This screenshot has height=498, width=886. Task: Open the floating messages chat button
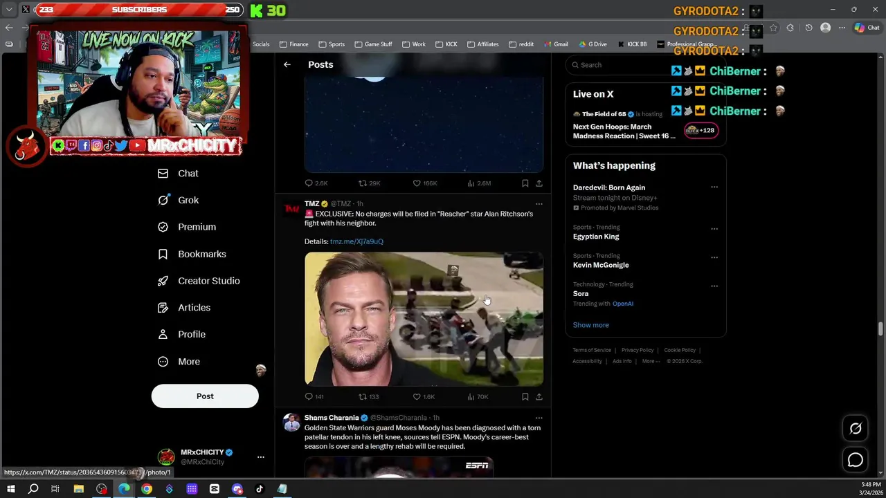[x=856, y=460]
